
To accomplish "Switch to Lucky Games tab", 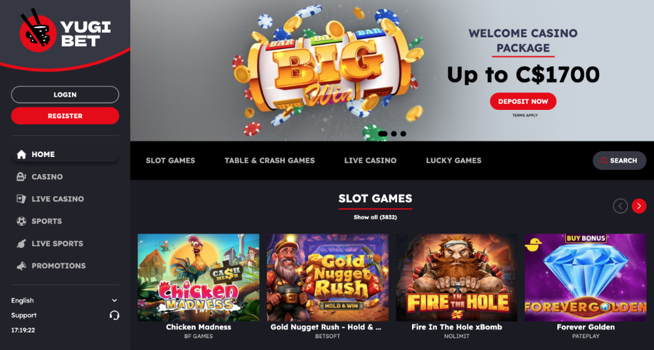I will pyautogui.click(x=453, y=161).
